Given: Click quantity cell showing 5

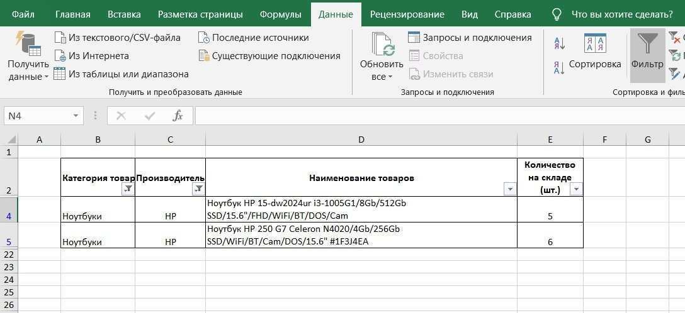Looking at the screenshot, I should (x=550, y=210).
